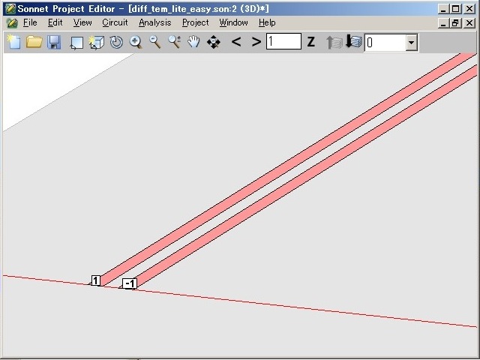Click the zoom in magnifier icon
This screenshot has width=480, height=360.
[135, 42]
